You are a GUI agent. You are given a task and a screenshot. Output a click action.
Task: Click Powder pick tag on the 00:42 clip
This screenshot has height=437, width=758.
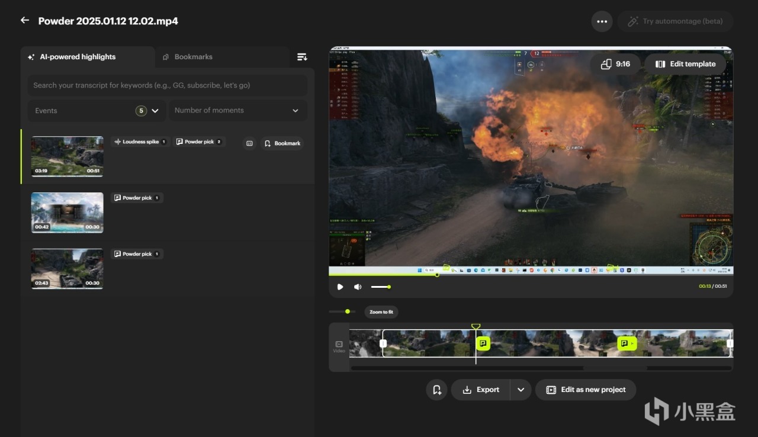tap(137, 198)
